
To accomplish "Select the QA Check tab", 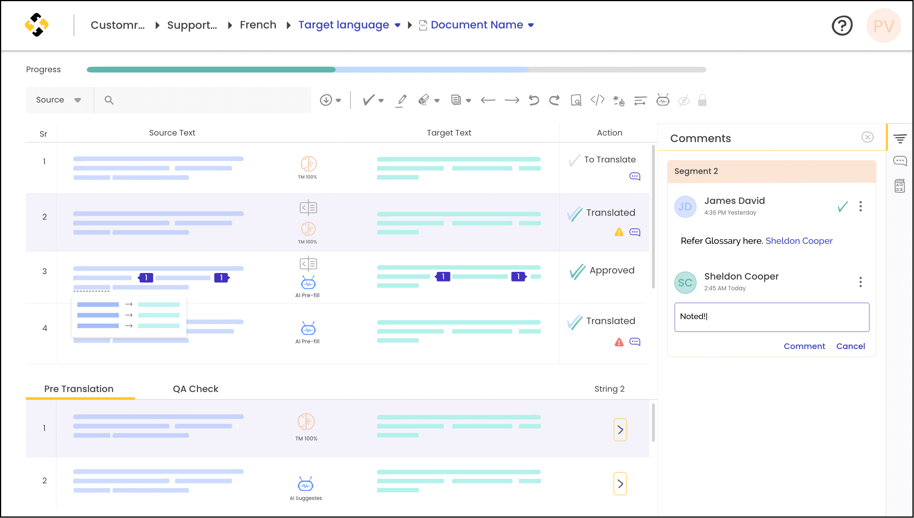I will click(x=195, y=389).
